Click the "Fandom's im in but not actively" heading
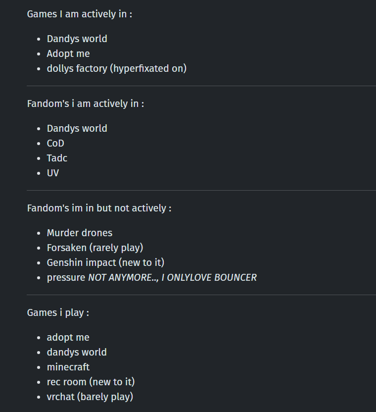Screen dimensions: 376x412 (99, 208)
